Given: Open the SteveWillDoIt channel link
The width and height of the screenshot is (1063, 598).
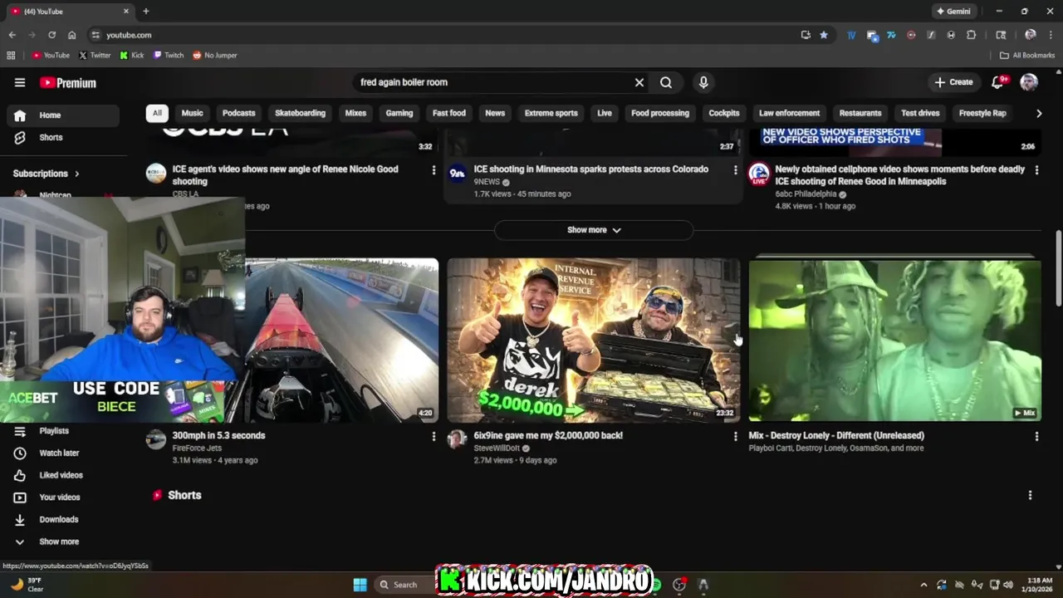Looking at the screenshot, I should tap(497, 448).
